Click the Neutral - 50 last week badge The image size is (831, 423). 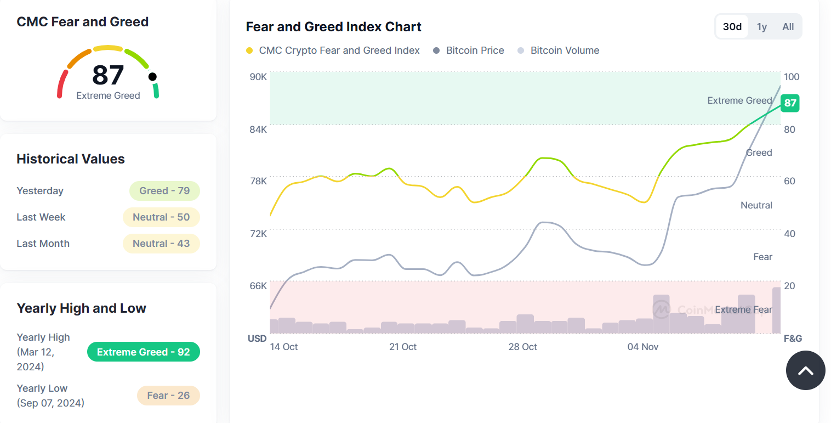coord(161,217)
